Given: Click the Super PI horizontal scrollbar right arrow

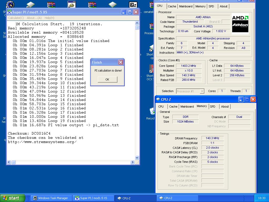Looking at the screenshot, I should 132,162.
